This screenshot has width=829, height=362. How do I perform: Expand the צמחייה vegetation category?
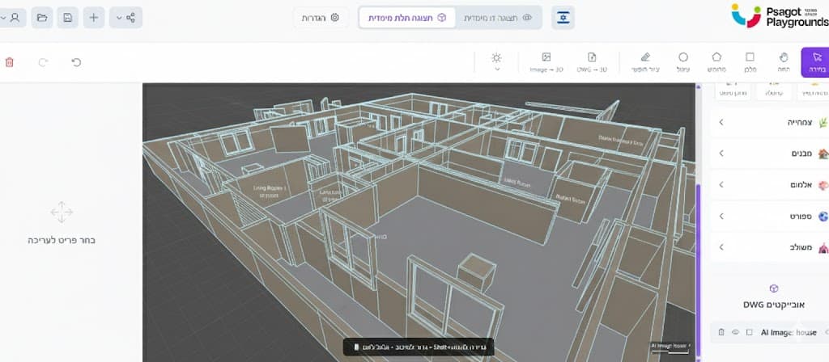pyautogui.click(x=769, y=123)
